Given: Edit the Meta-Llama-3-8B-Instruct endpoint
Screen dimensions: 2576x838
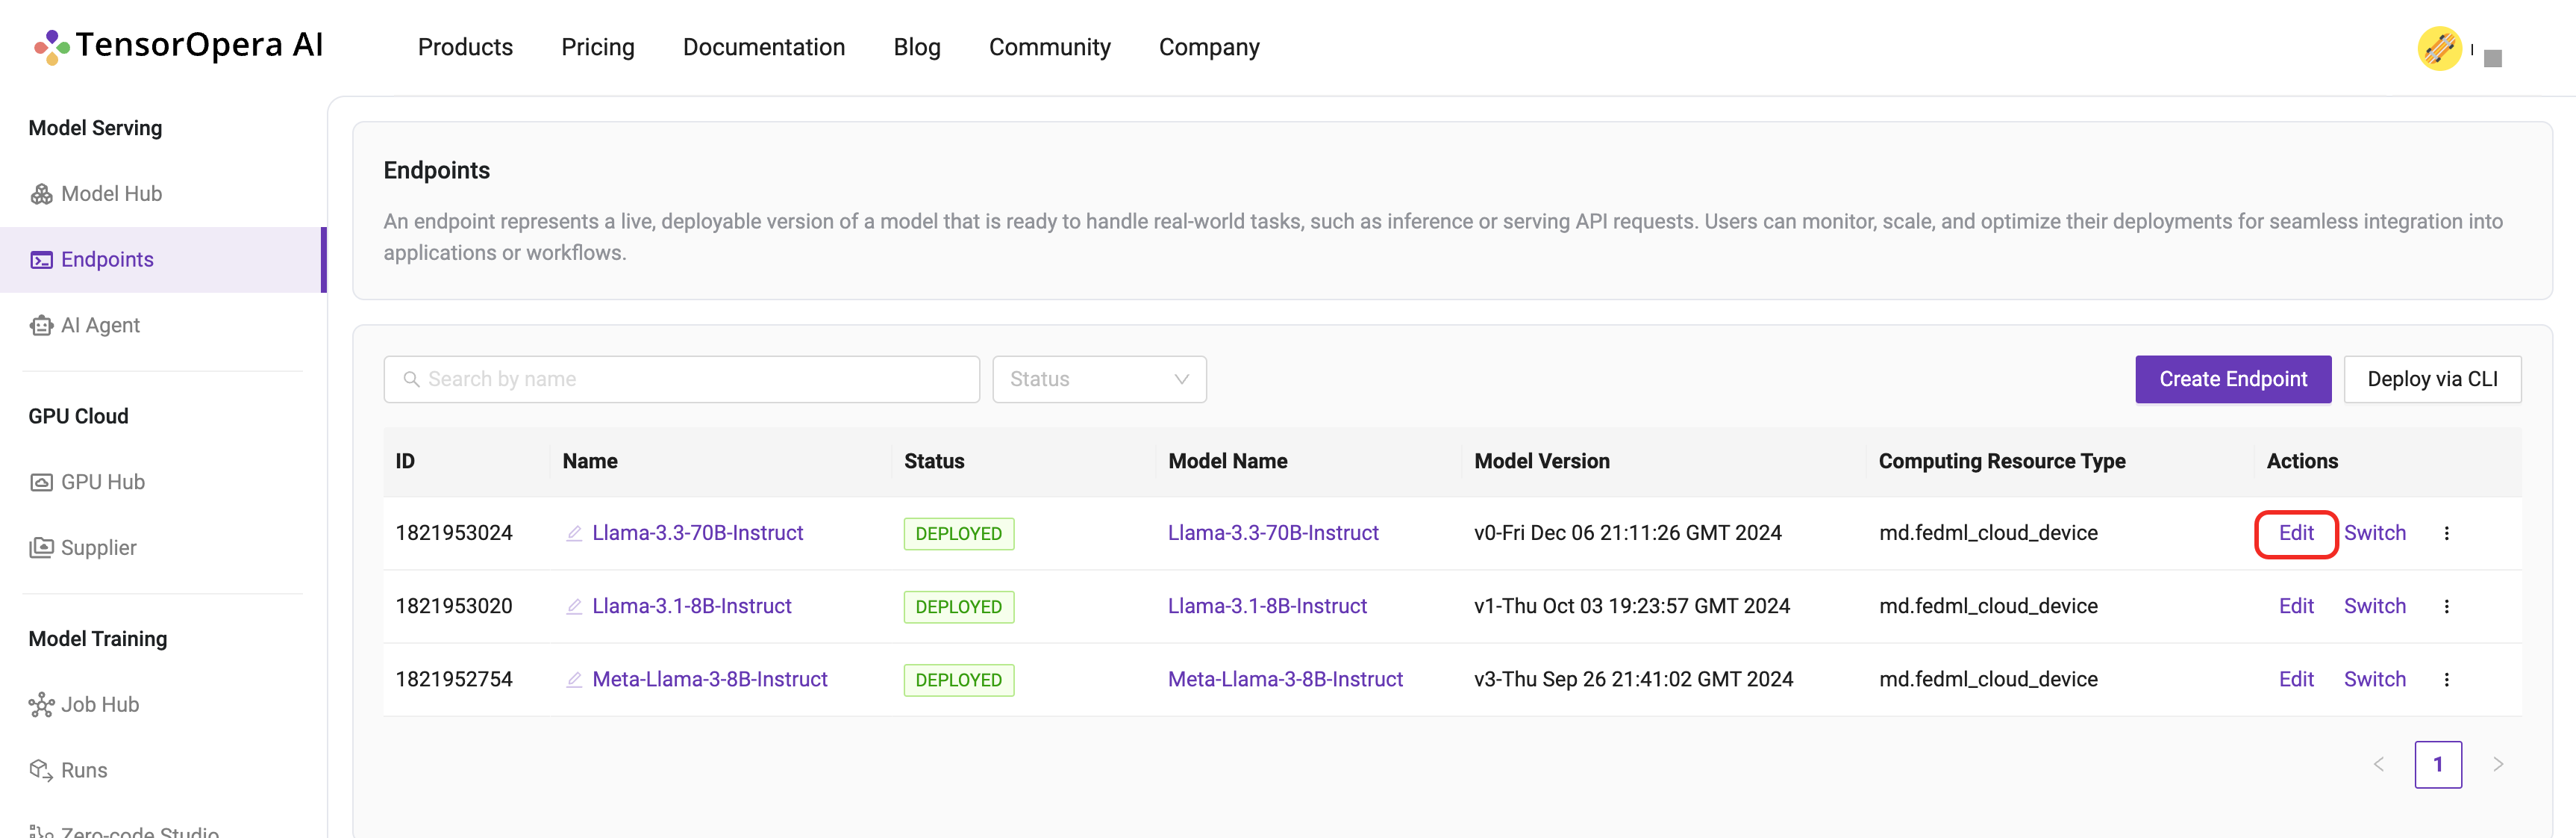Looking at the screenshot, I should click(x=2296, y=680).
